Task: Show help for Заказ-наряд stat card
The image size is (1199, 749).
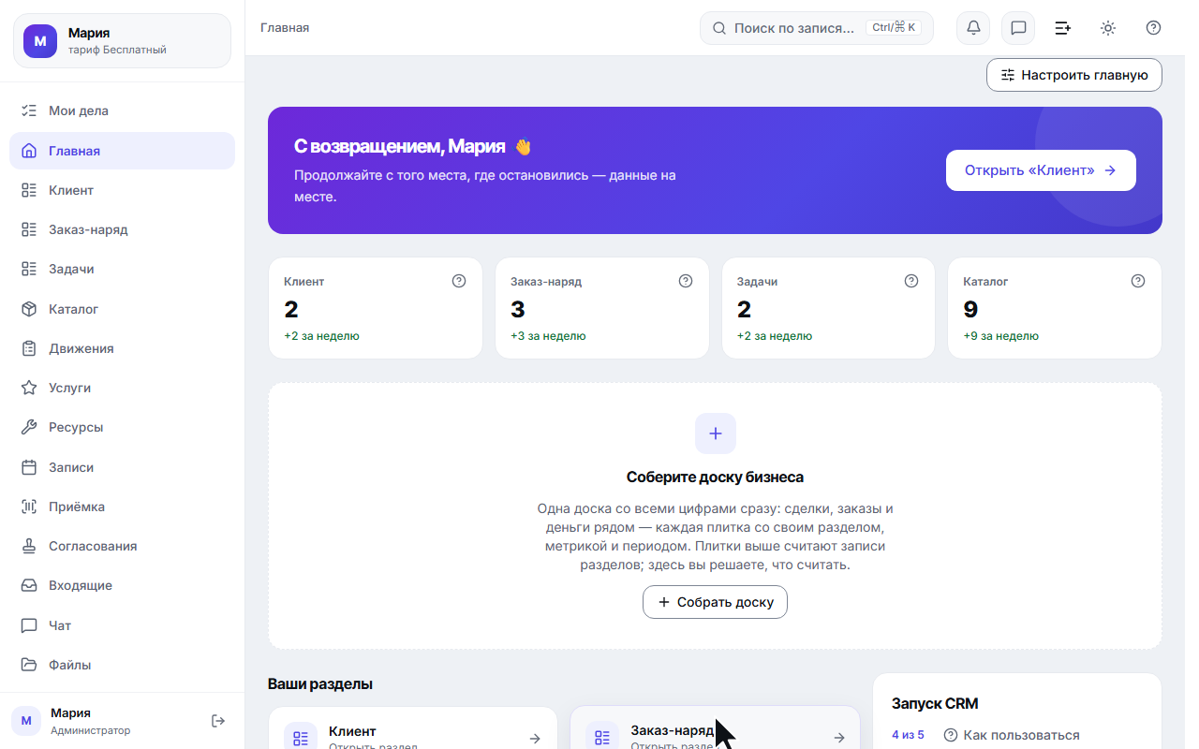Action: (x=686, y=281)
